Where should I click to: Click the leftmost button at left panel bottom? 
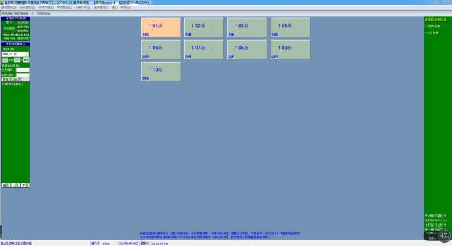tap(6, 185)
